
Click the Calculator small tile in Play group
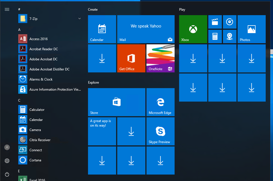215,36
